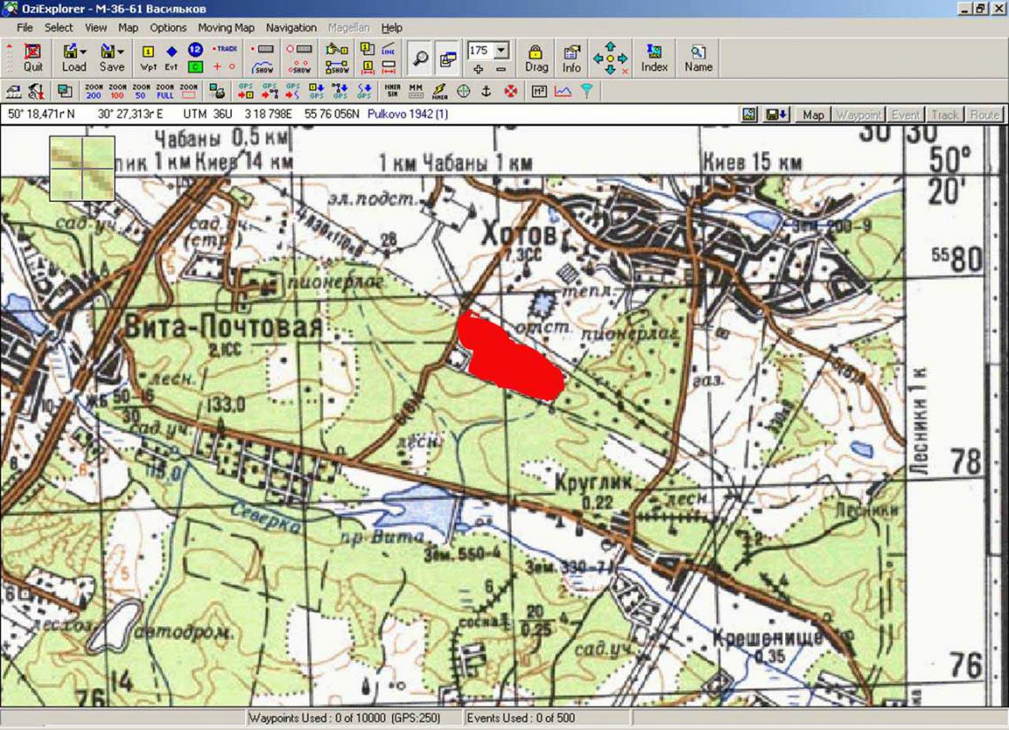
Task: Open the Name search tool
Action: (x=698, y=58)
